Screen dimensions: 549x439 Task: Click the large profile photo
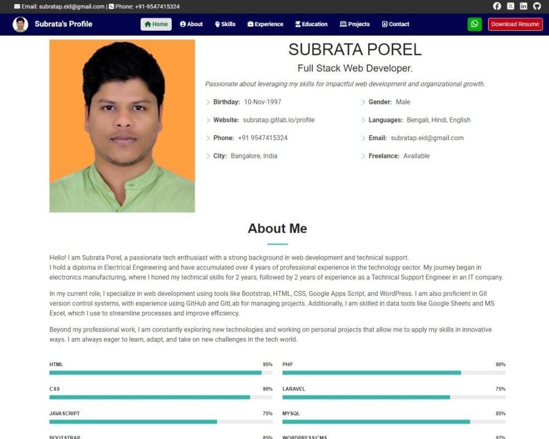122,126
